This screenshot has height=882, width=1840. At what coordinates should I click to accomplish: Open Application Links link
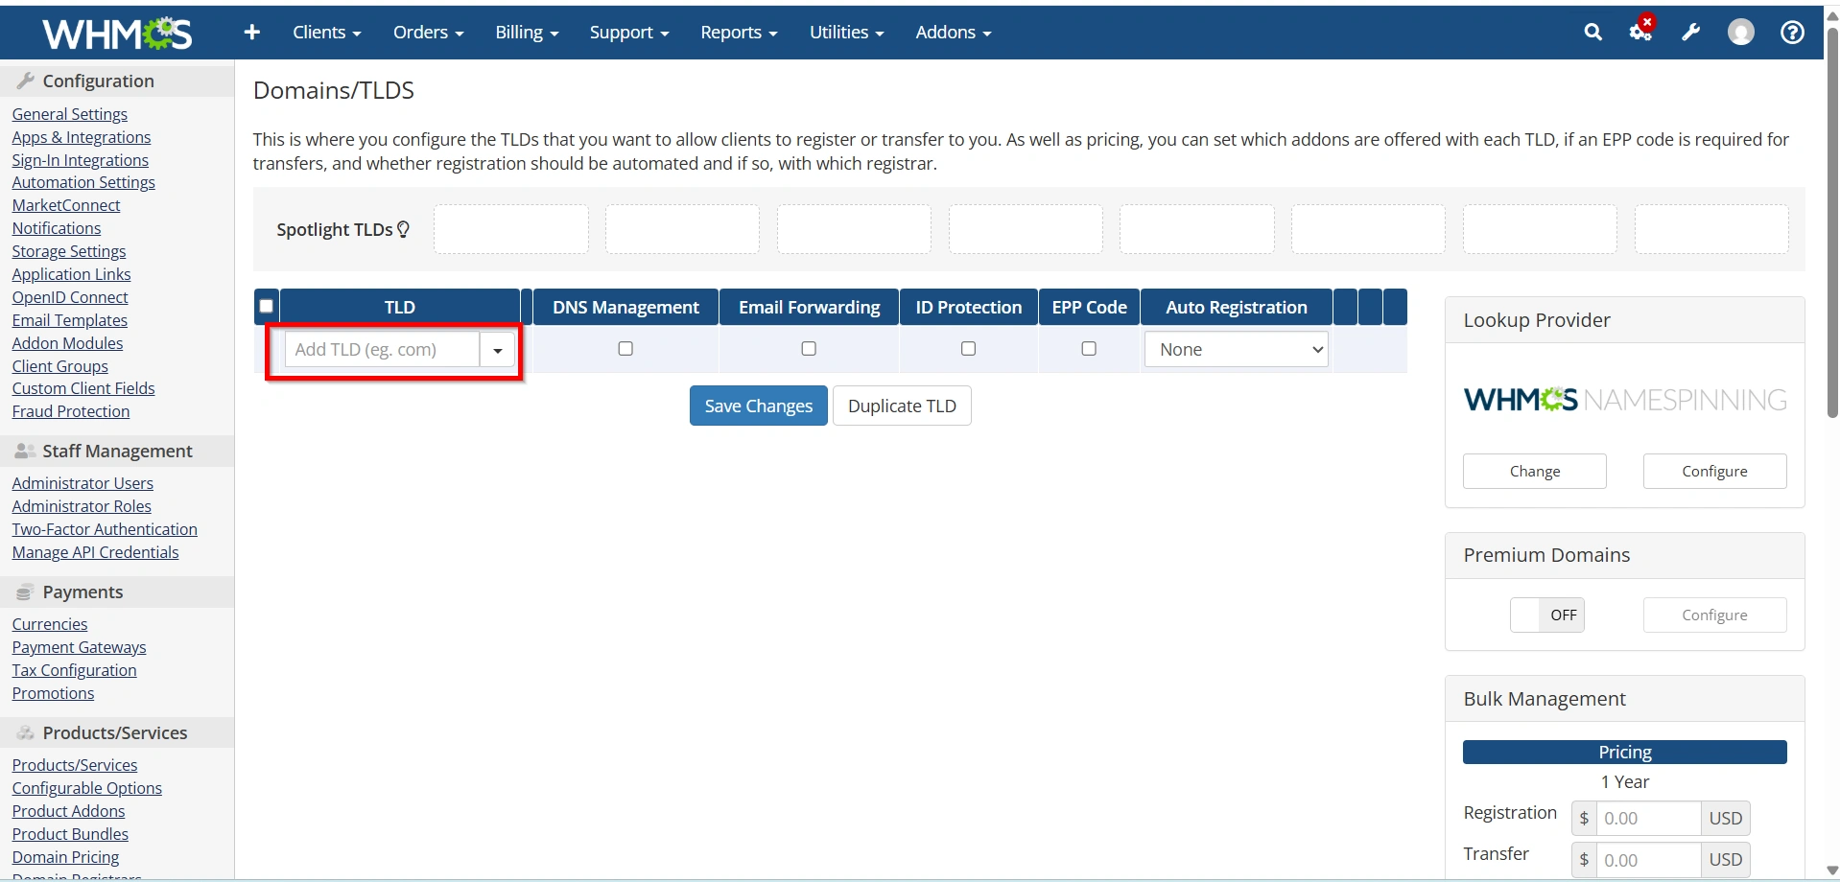72,274
